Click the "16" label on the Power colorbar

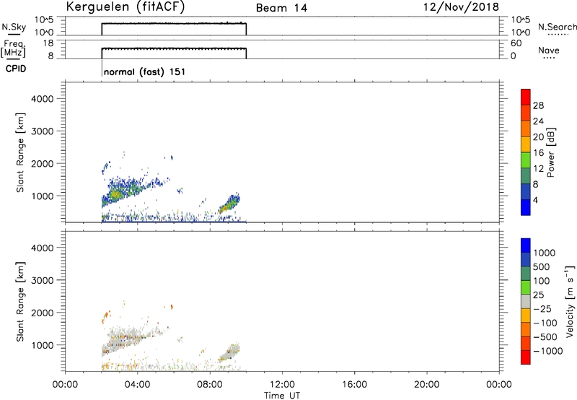(538, 152)
